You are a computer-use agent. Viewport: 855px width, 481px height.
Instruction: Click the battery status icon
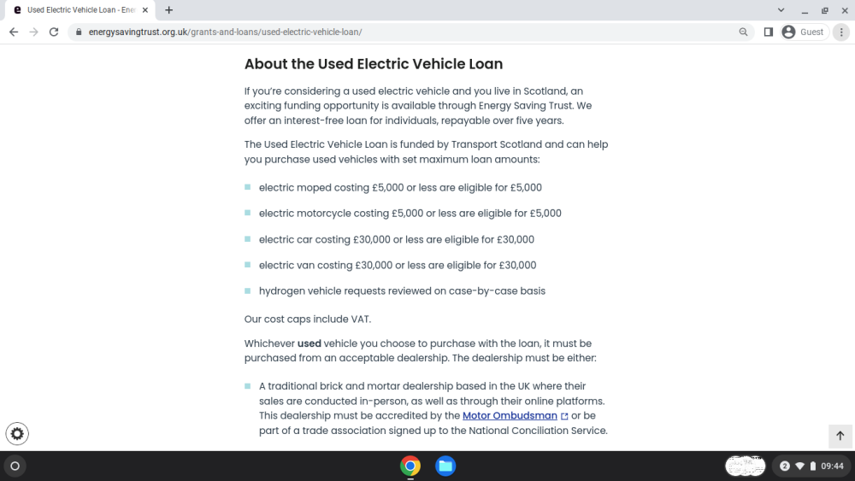tap(812, 466)
